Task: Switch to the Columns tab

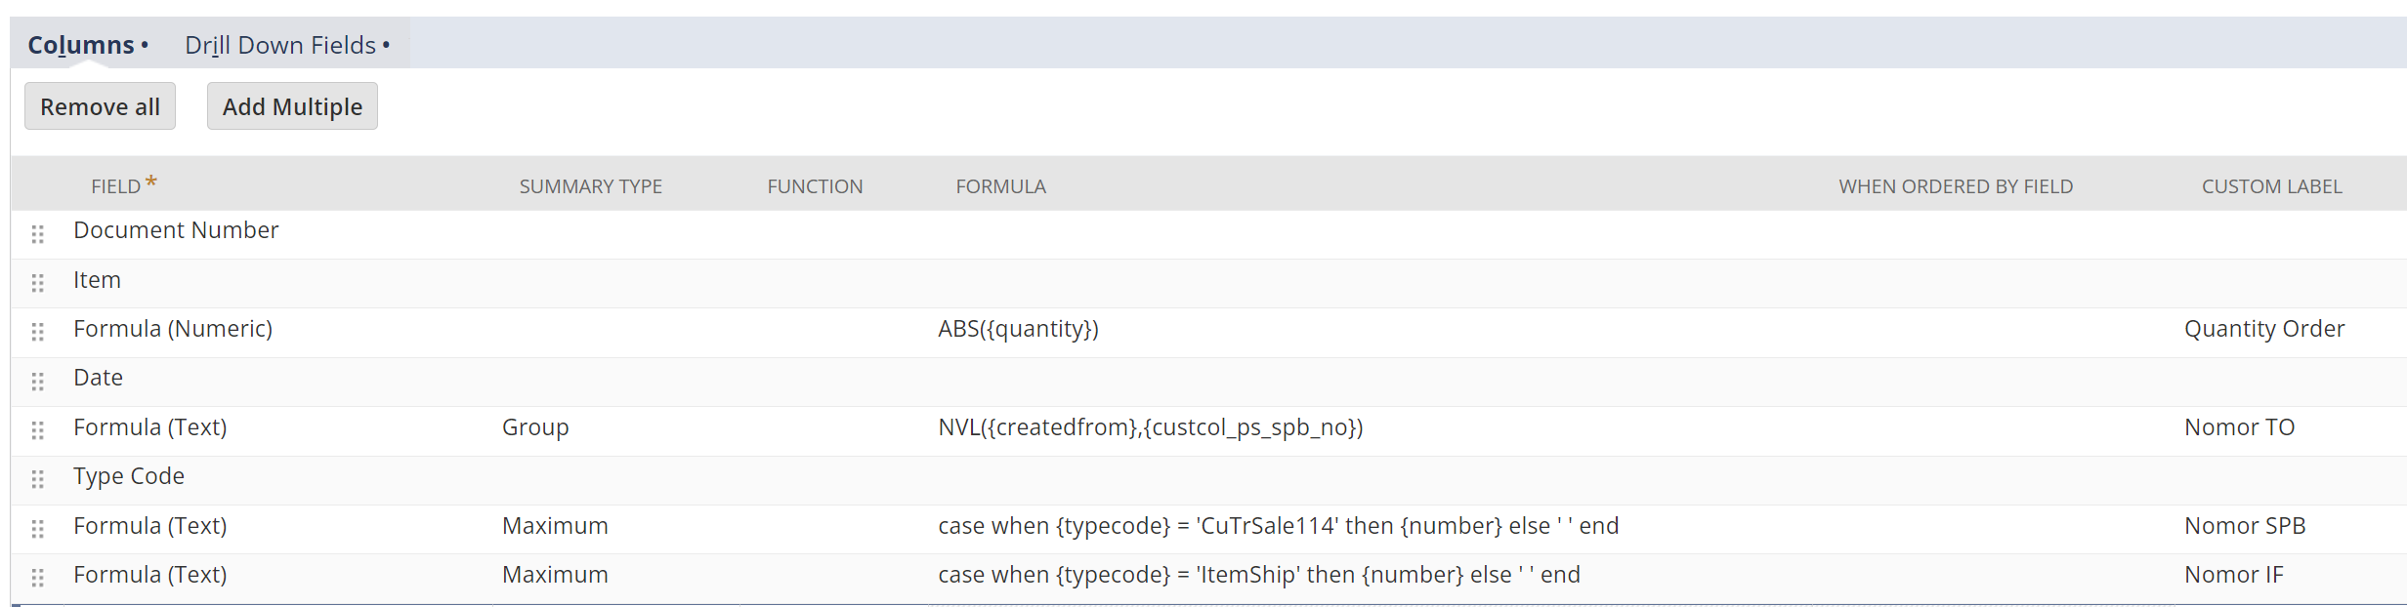Action: click(x=82, y=45)
